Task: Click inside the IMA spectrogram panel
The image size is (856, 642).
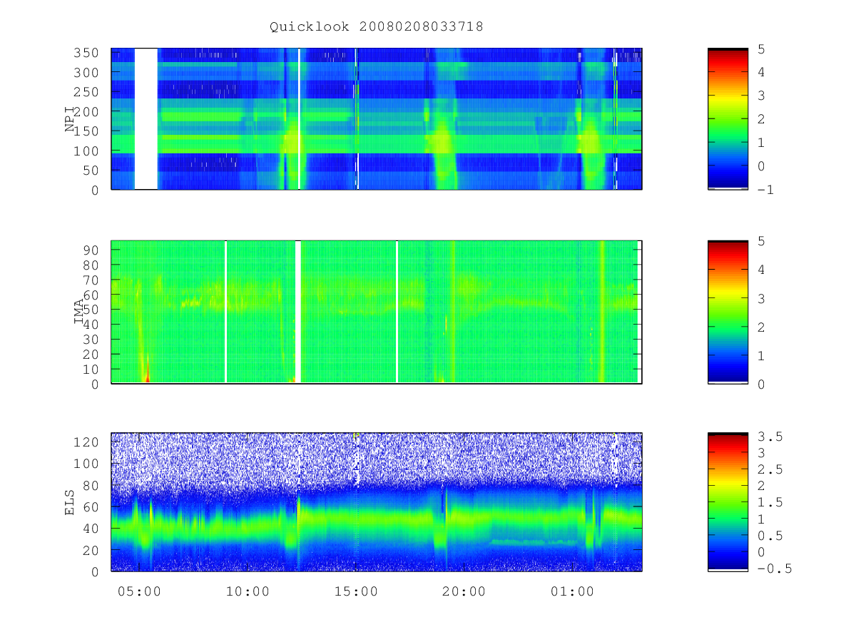Action: click(x=377, y=312)
